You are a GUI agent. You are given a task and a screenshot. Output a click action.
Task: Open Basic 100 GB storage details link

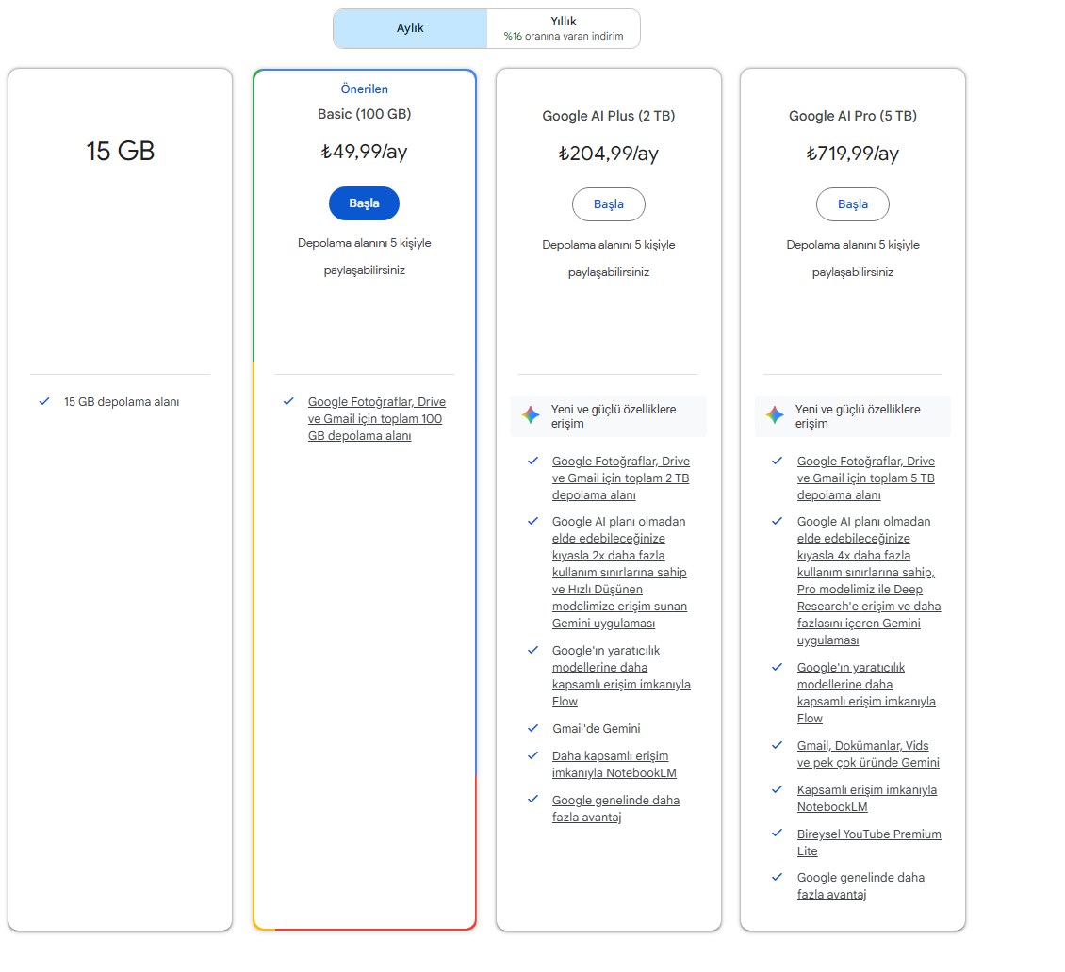pos(376,419)
